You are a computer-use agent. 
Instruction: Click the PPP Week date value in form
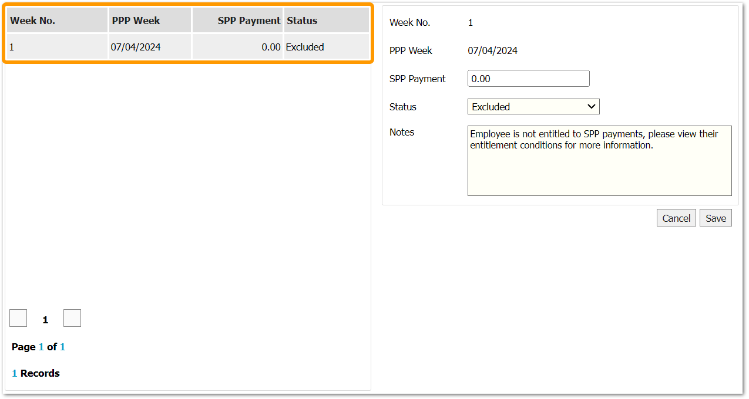click(492, 50)
